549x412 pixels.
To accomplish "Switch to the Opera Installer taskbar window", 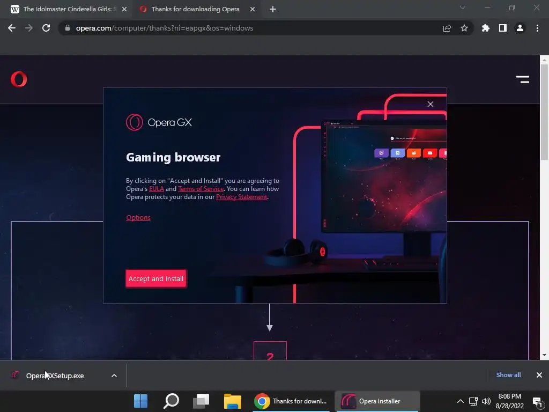I will [x=377, y=401].
